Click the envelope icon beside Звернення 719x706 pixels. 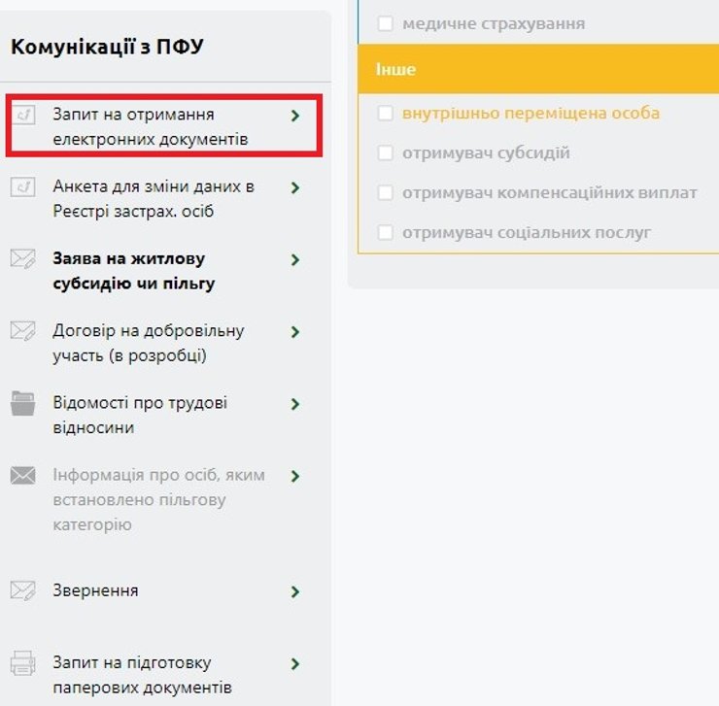click(23, 590)
